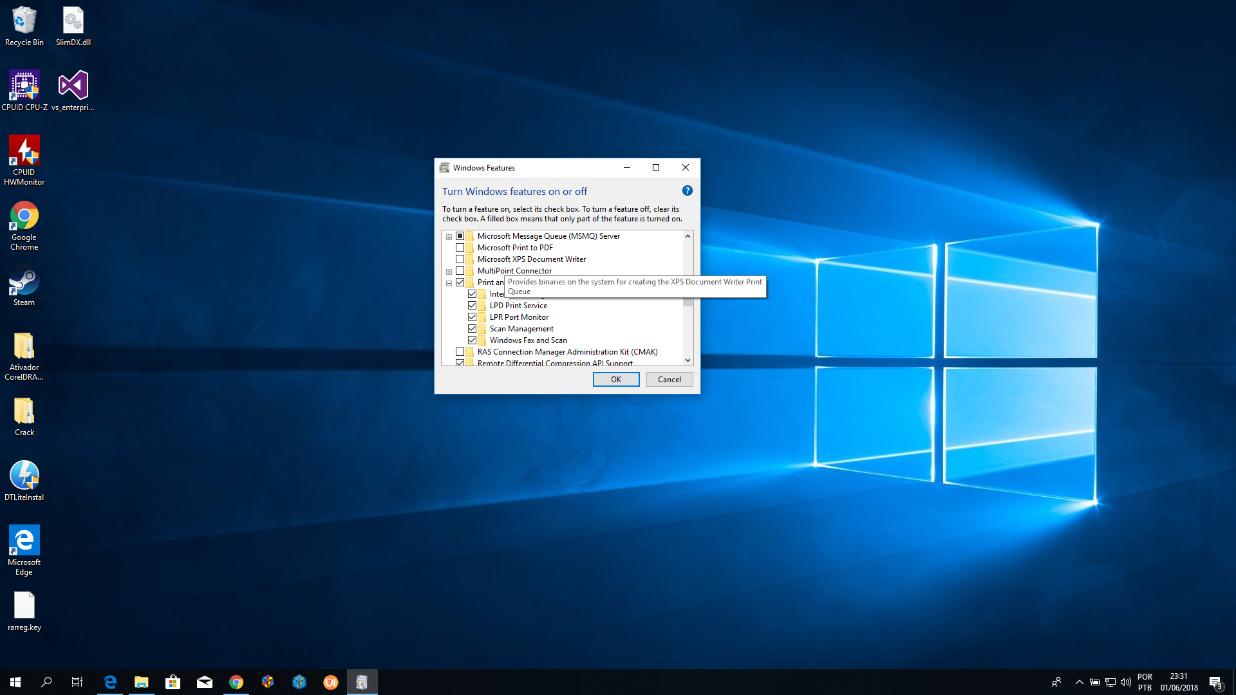Image resolution: width=1236 pixels, height=695 pixels.
Task: Open Chrome from the taskbar
Action: click(236, 682)
